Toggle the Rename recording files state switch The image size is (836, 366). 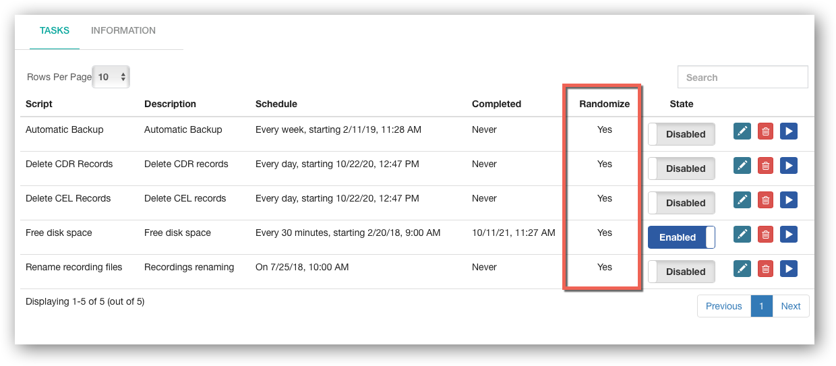(x=682, y=272)
